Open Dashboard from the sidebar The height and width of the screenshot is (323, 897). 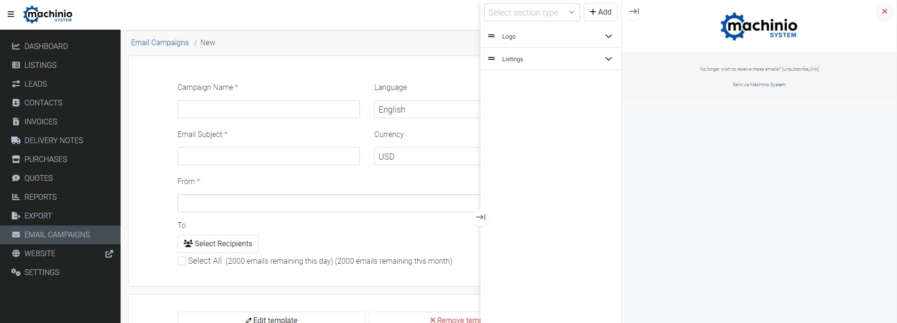click(60, 46)
